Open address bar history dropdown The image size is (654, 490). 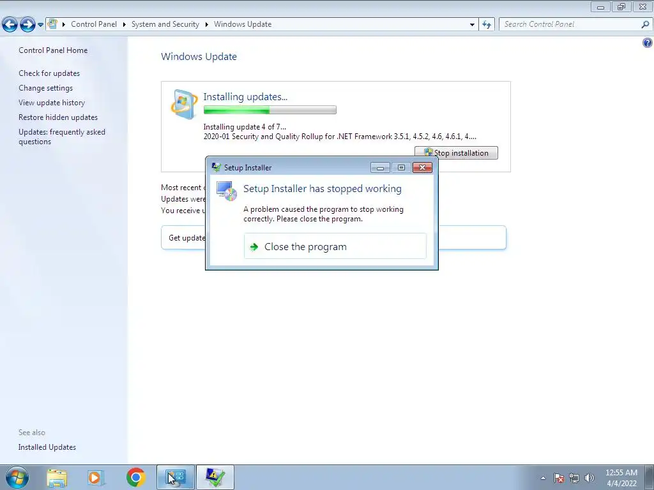(472, 25)
